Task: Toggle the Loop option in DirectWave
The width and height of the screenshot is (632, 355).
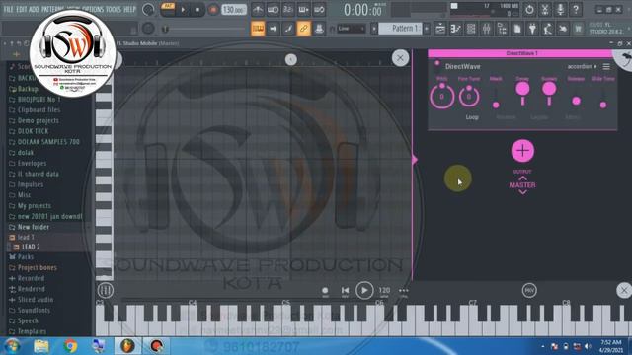Action: click(472, 117)
